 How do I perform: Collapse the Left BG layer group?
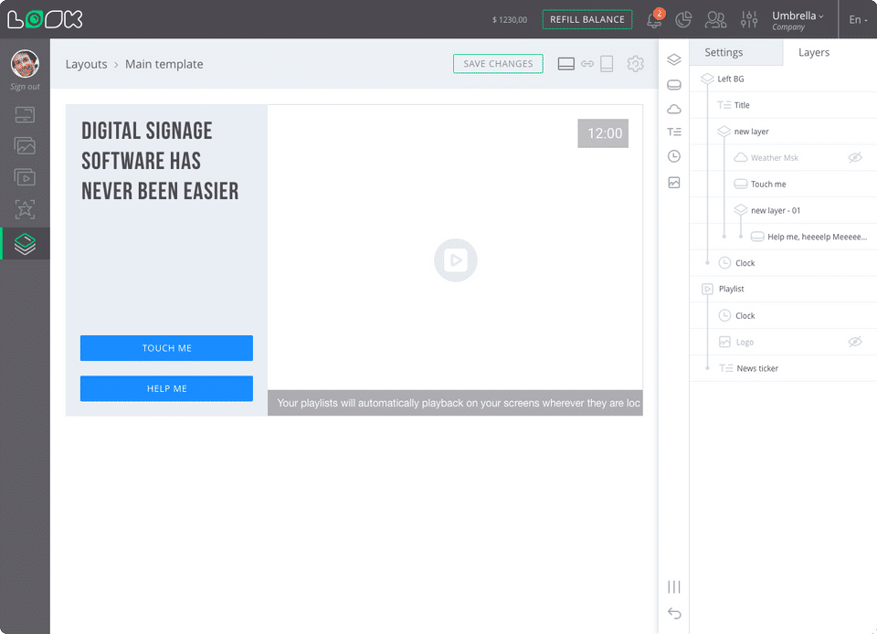707,79
